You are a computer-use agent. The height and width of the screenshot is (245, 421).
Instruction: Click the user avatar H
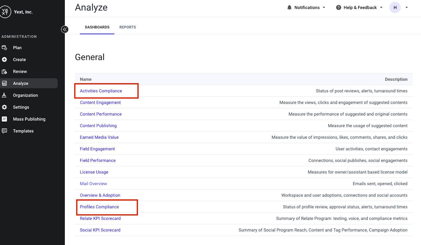point(395,7)
